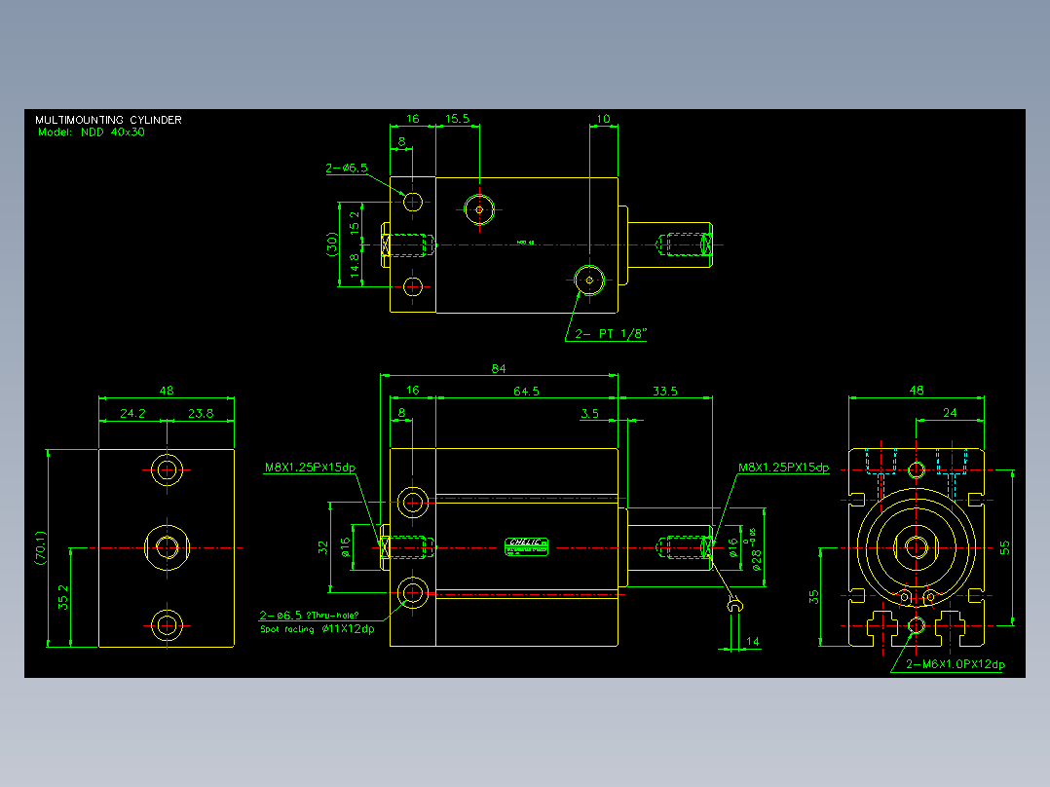
Task: Select the "64.5" body length dimension
Action: click(526, 392)
